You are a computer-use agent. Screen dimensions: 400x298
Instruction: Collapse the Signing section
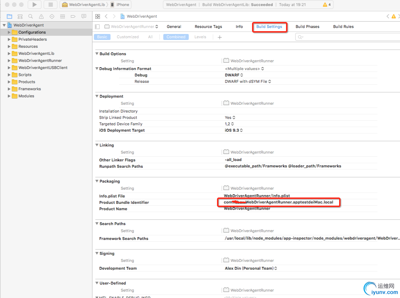point(97,253)
